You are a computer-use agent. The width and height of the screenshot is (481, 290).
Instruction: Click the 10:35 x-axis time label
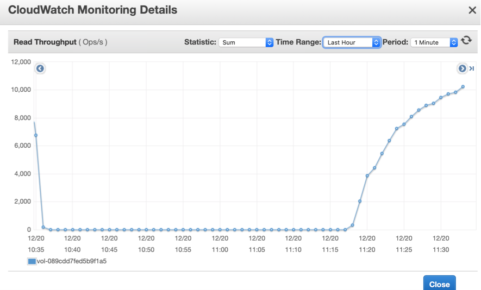pos(36,249)
